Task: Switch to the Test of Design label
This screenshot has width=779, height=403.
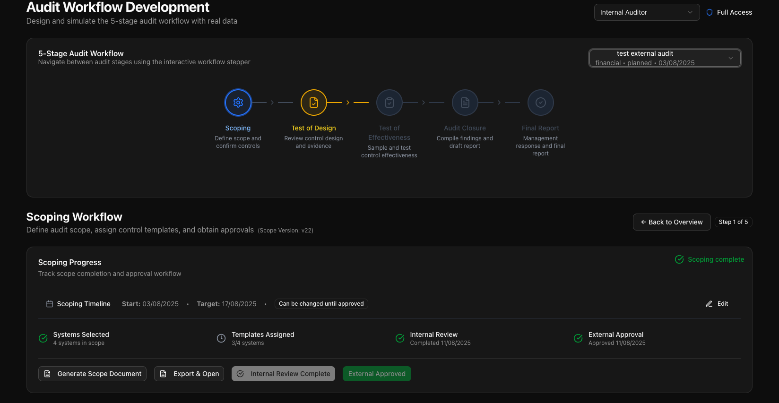Action: click(x=313, y=128)
